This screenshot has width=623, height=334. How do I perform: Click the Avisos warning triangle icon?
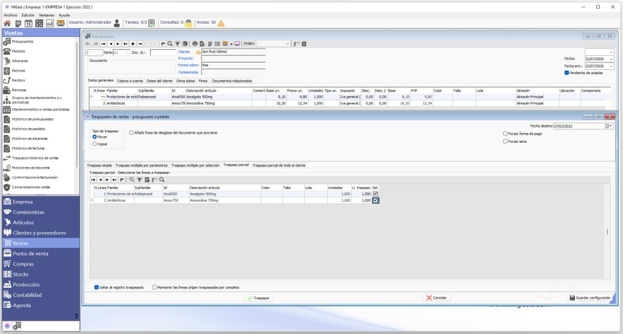point(221,23)
